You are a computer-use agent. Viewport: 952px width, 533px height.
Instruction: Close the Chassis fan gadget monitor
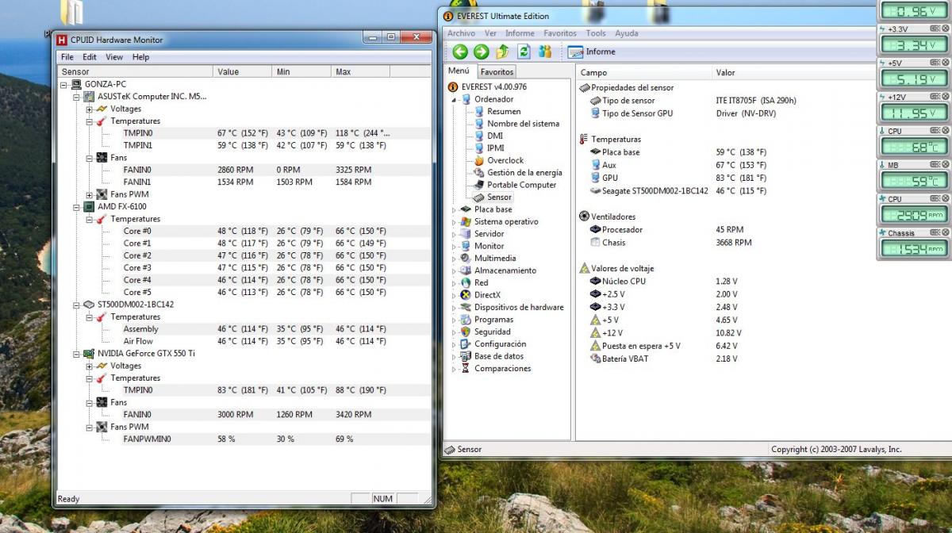tap(945, 232)
